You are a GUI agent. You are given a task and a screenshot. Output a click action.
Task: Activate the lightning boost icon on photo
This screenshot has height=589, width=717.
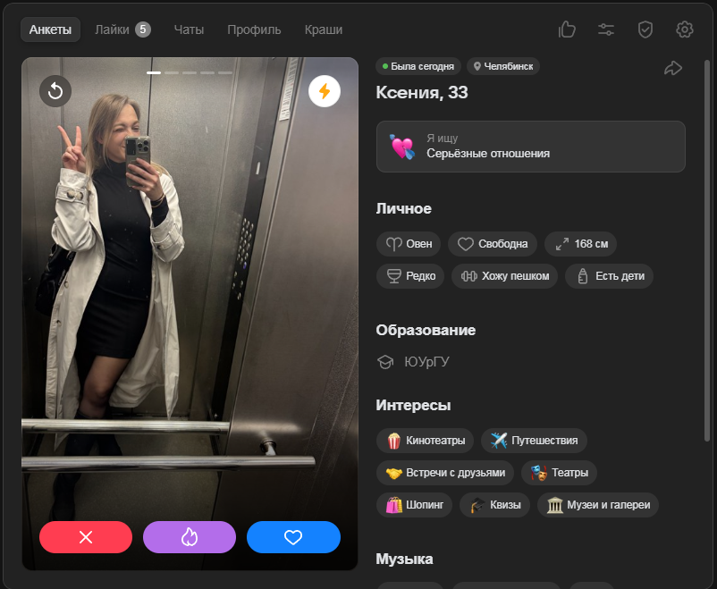[x=325, y=91]
